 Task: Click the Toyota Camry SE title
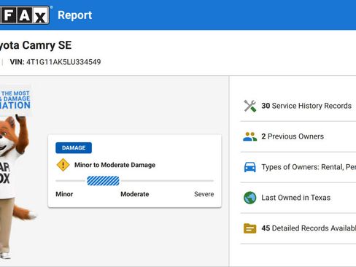[x=36, y=45]
